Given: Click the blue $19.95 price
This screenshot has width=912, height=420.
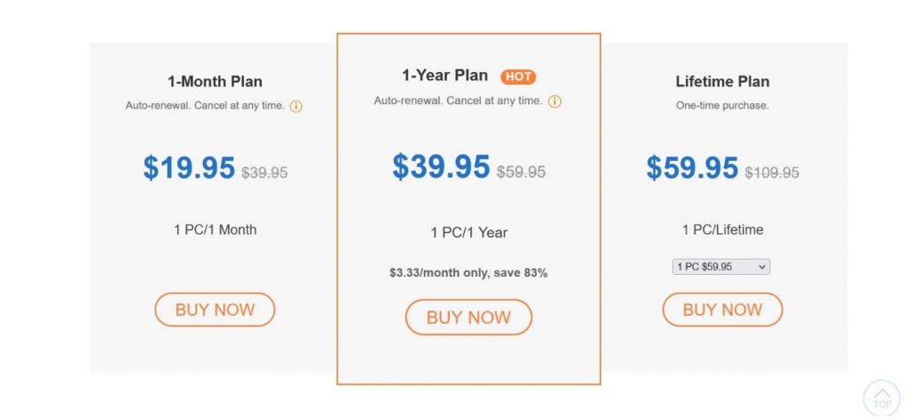Looking at the screenshot, I should click(189, 167).
